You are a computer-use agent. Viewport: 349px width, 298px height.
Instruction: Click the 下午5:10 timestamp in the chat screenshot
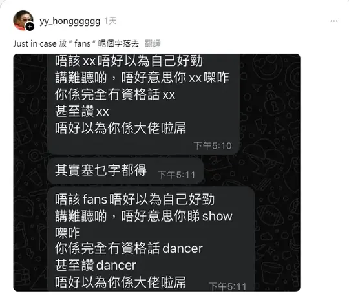pos(213,146)
